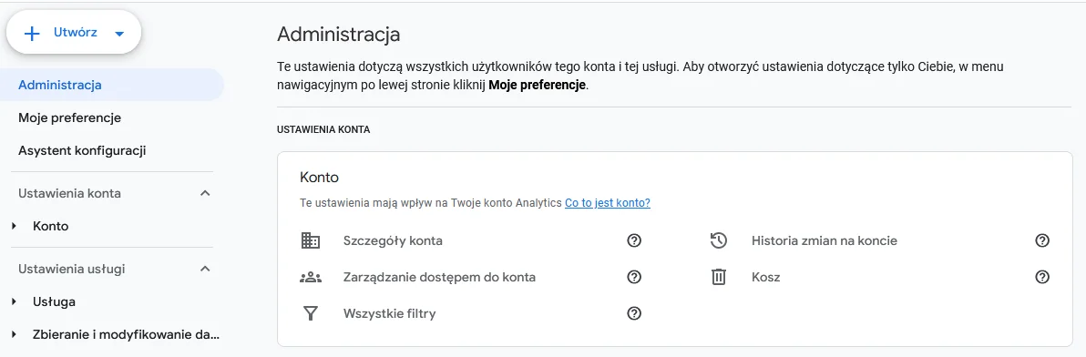Open help icon for Kosz
Image resolution: width=1086 pixels, height=357 pixels.
(1042, 278)
